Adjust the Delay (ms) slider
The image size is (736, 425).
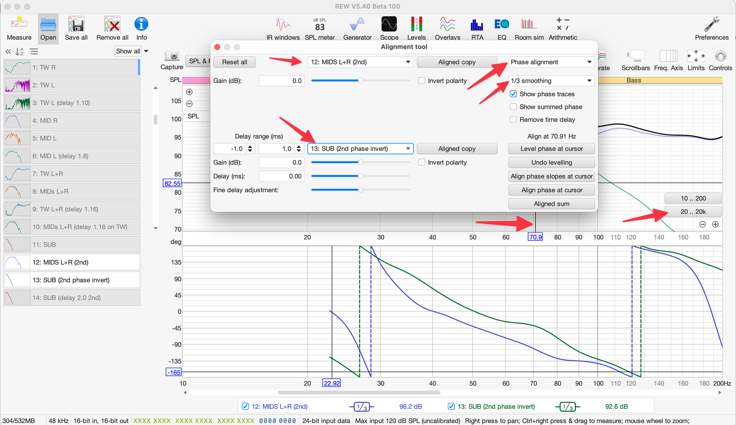361,176
